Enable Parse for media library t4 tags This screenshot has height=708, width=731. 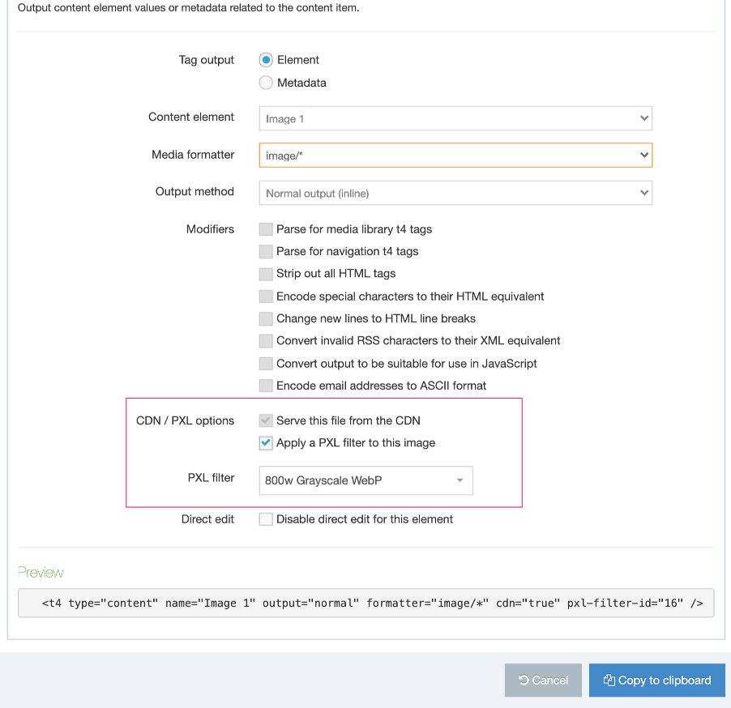[x=266, y=229]
